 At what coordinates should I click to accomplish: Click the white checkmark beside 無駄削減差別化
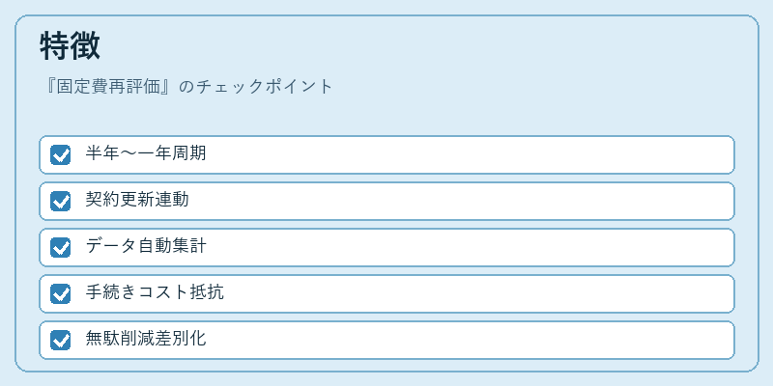point(61,341)
